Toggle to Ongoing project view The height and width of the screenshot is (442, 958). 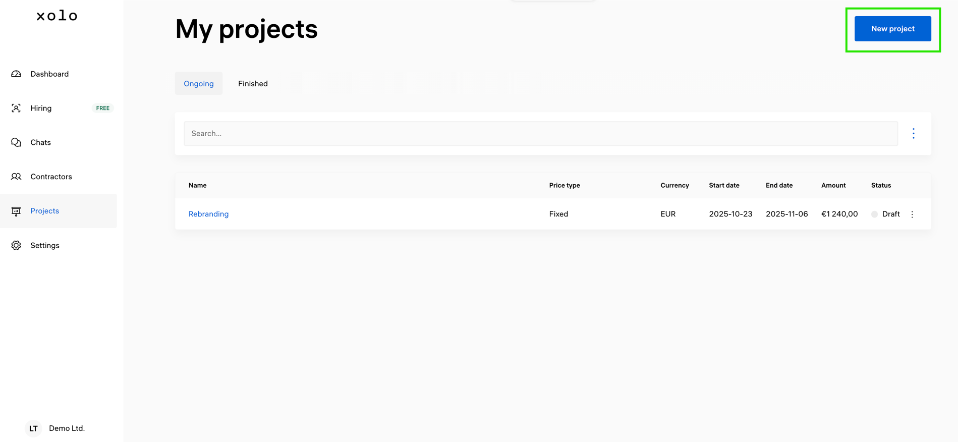click(198, 83)
